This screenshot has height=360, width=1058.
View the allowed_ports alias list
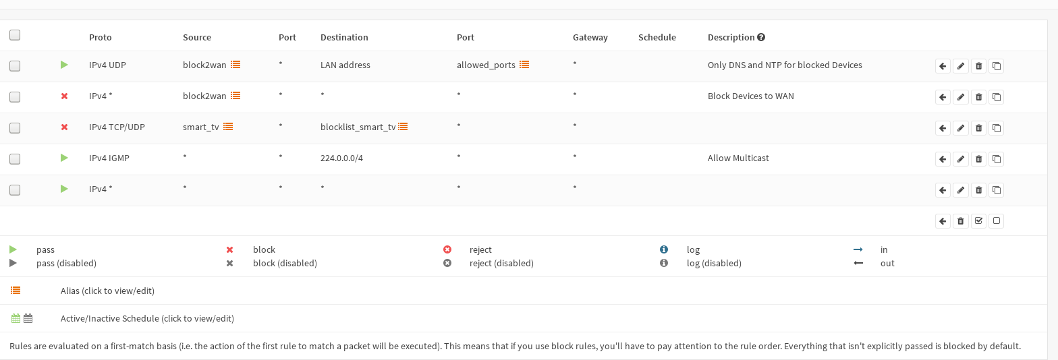524,65
